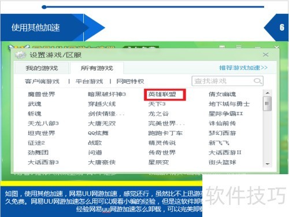Filter by 客户端游戏 category

click(42, 82)
